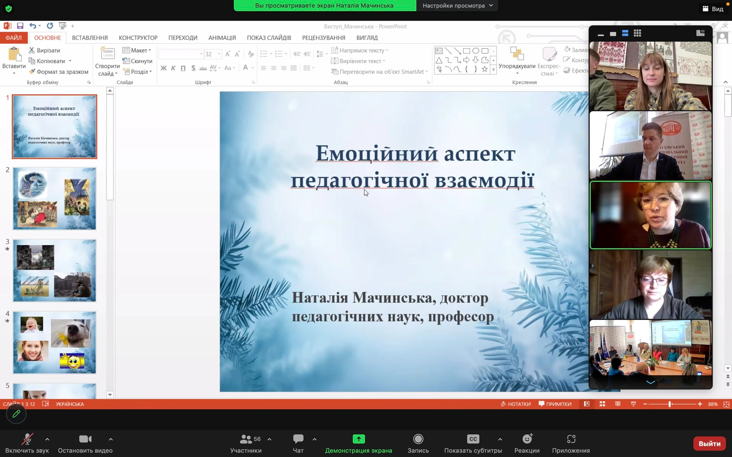732x457 pixels.
Task: Switch to the ВСТАВЛЕННЯ tab
Action: coord(90,37)
